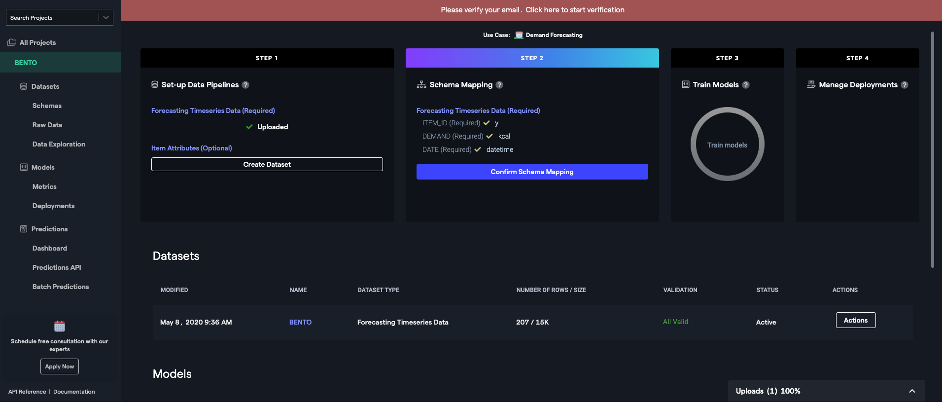Click Create Dataset button

(x=267, y=164)
